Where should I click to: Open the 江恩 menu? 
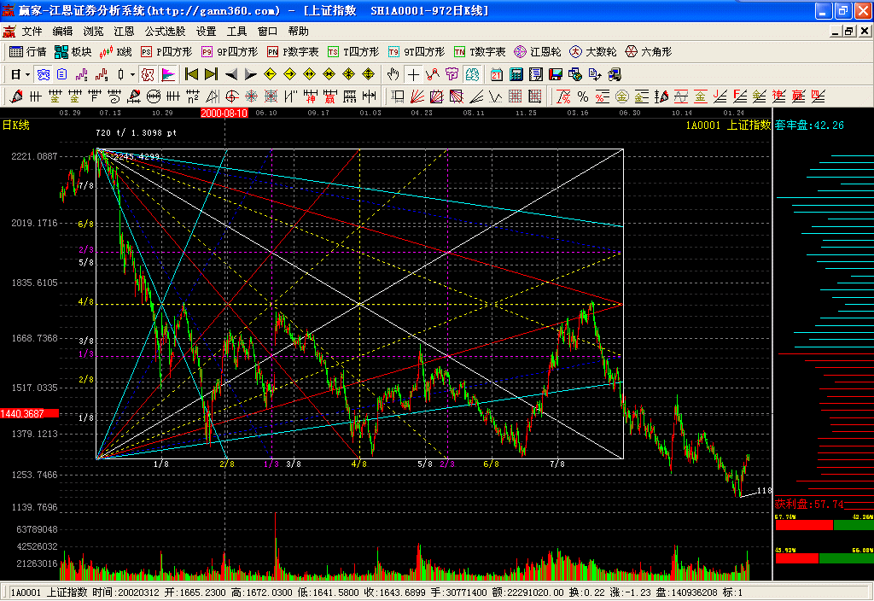125,31
